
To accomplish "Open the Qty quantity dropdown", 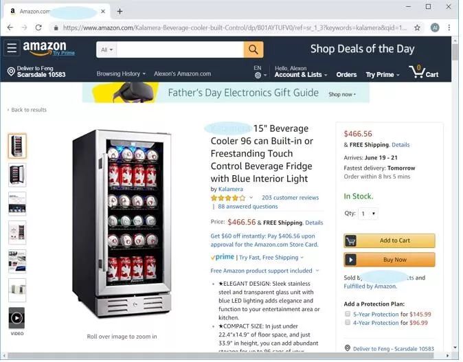I will point(368,214).
